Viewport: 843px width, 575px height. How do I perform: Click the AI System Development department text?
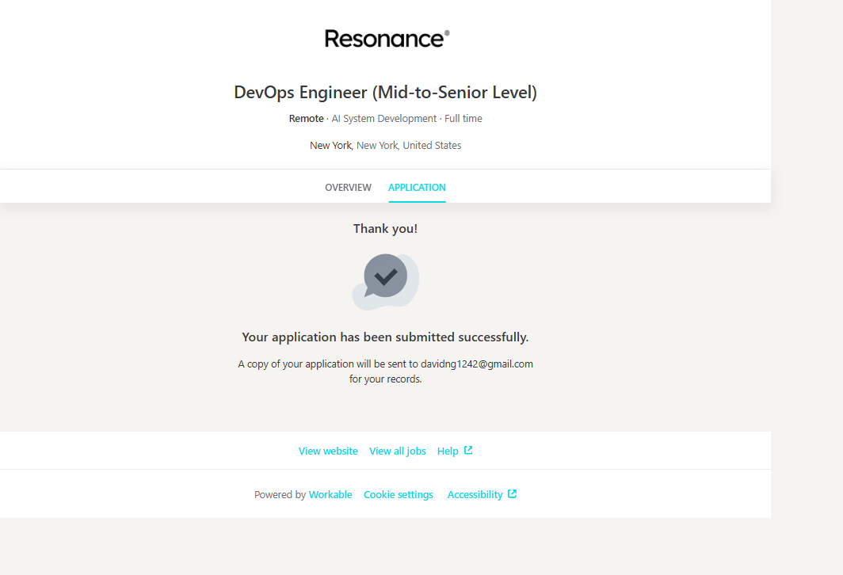[x=383, y=119]
